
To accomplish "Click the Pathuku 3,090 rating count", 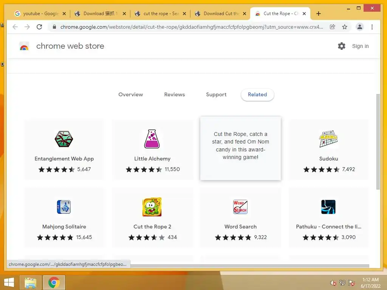I will click(x=348, y=237).
